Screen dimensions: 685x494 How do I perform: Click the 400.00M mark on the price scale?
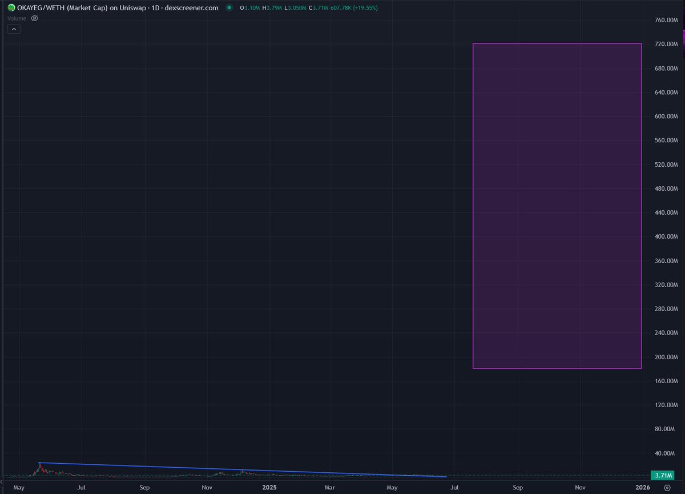pos(665,236)
